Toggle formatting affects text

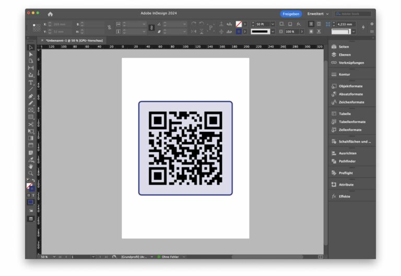click(x=33, y=195)
